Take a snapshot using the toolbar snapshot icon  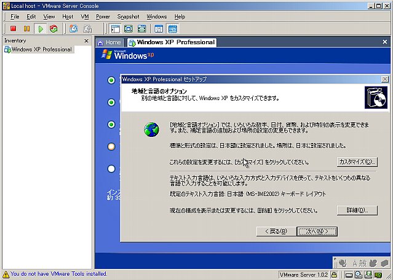pos(73,29)
